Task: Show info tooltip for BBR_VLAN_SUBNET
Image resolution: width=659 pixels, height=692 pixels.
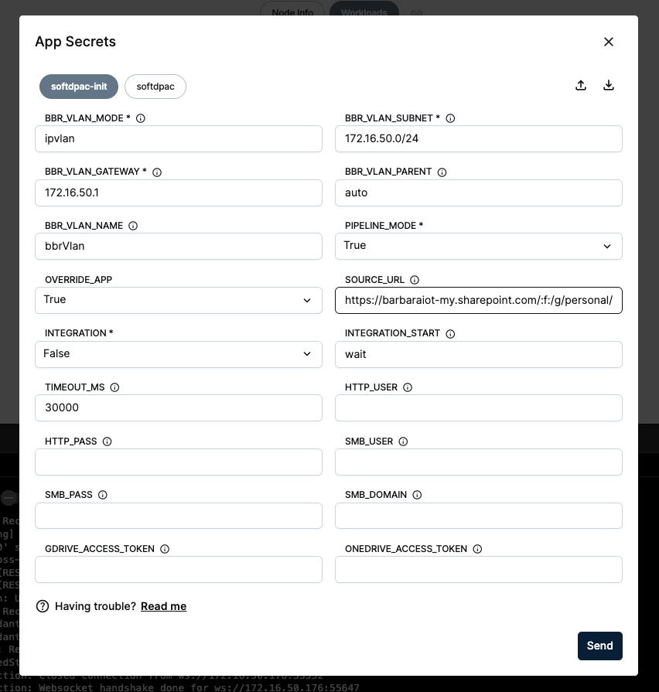Action: pyautogui.click(x=450, y=118)
